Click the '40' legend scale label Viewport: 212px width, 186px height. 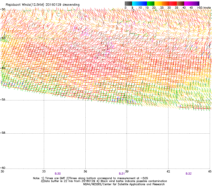[184, 8]
